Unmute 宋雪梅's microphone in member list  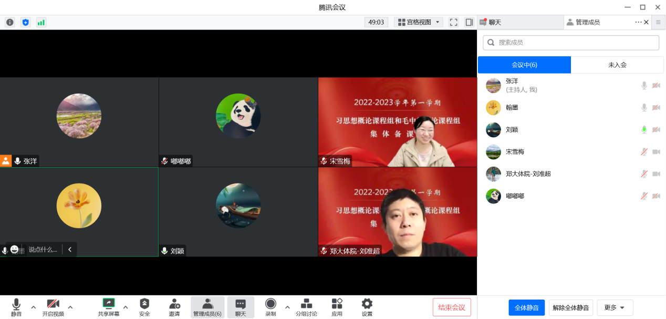tap(644, 151)
